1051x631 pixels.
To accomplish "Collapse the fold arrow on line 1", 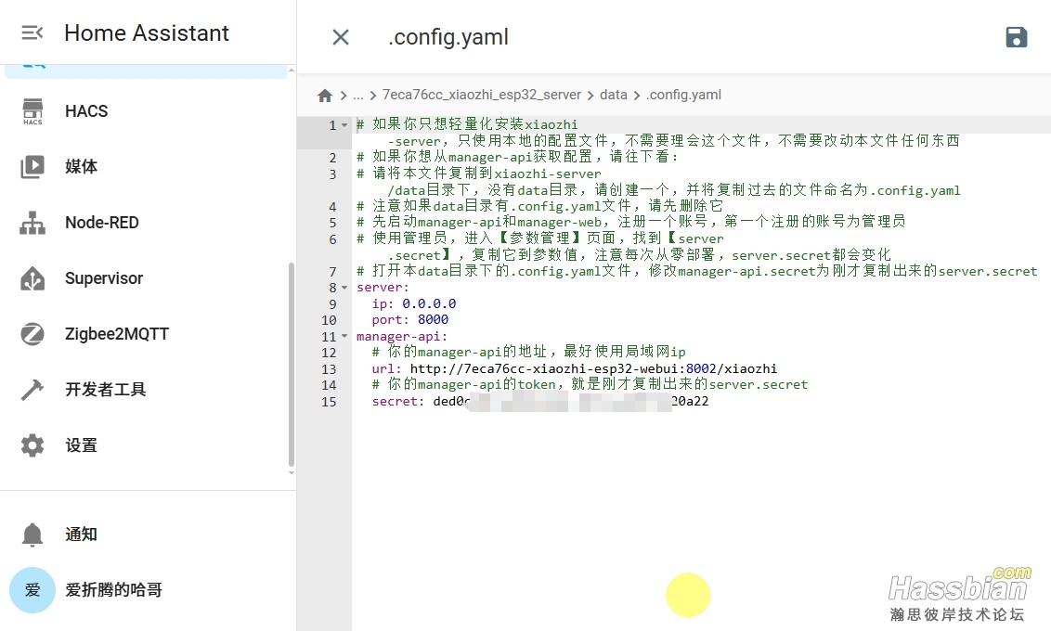I will tap(344, 125).
